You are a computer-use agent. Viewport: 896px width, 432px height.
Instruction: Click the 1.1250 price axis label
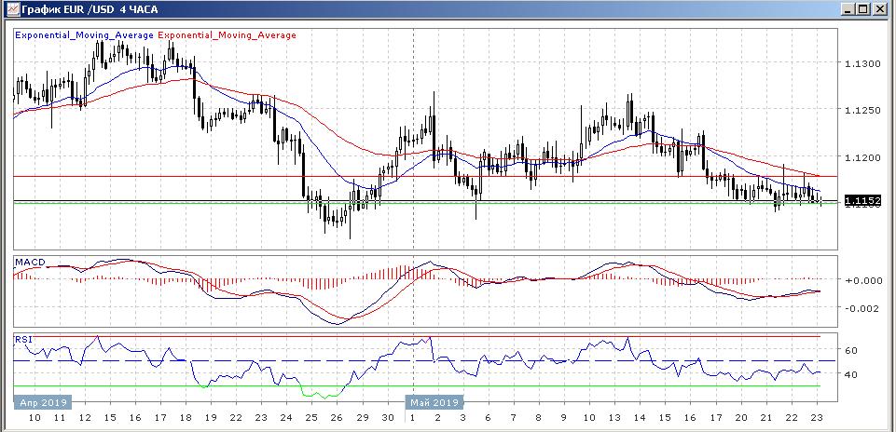[862, 111]
